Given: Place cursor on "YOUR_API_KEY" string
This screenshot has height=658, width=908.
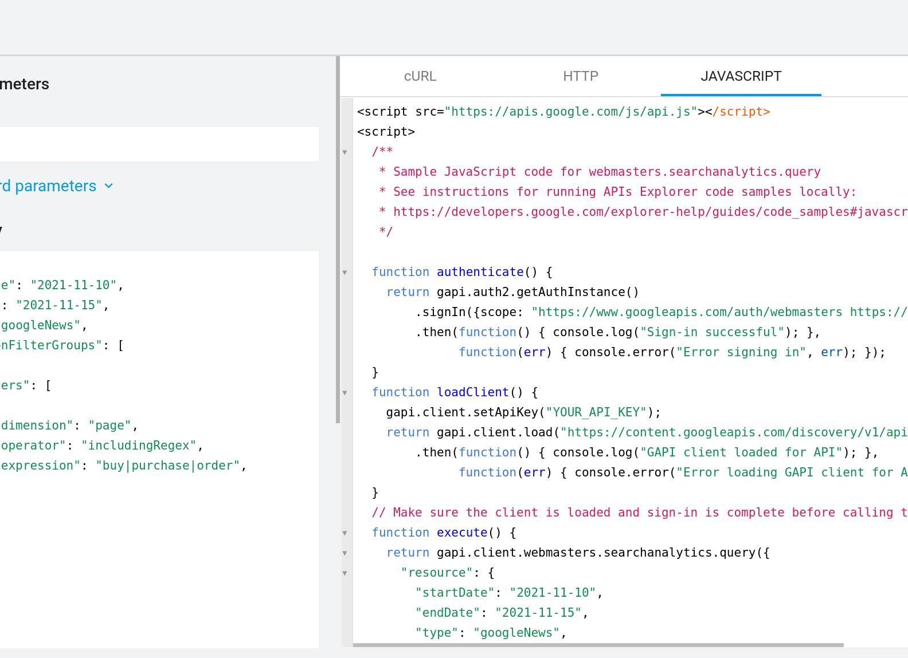Looking at the screenshot, I should (x=596, y=412).
